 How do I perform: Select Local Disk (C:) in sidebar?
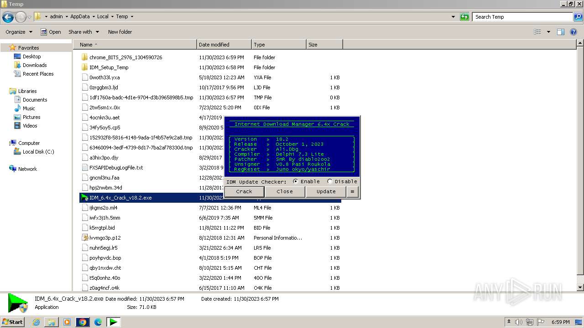(x=38, y=152)
